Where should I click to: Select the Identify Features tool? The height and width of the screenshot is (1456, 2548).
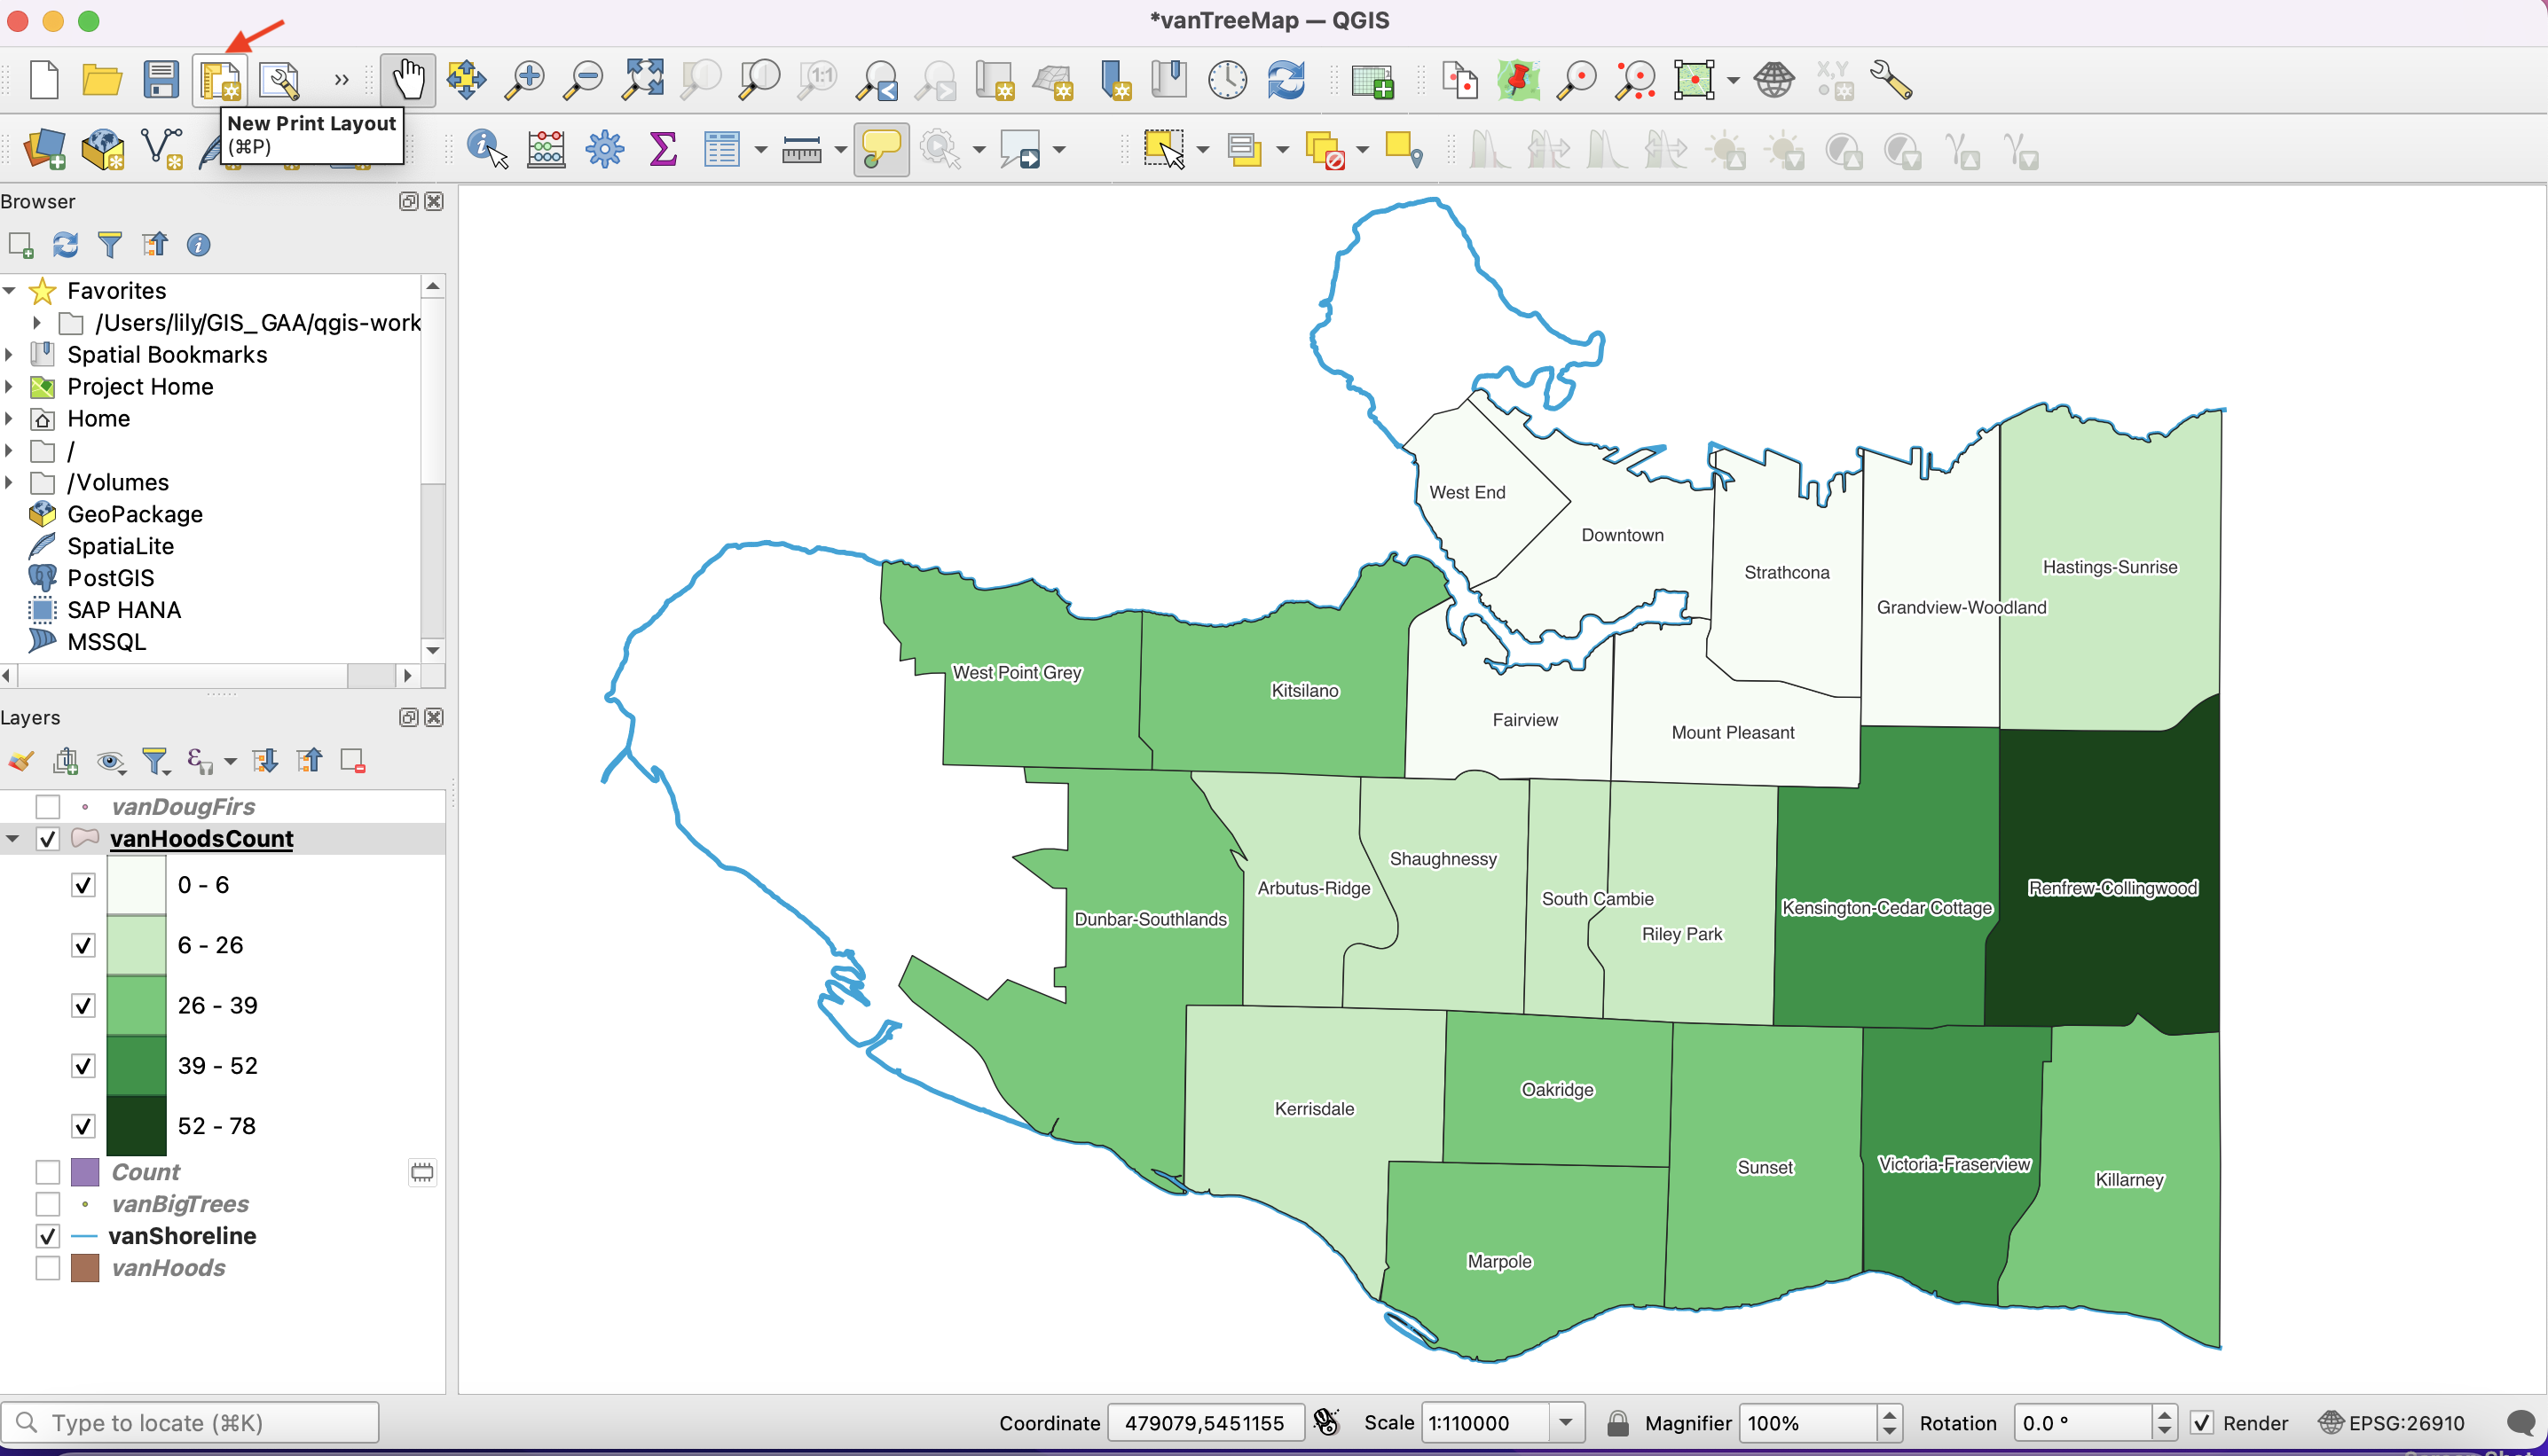pos(486,150)
